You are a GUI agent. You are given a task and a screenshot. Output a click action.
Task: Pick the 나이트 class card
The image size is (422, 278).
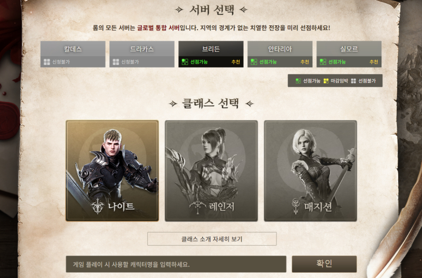112,171
